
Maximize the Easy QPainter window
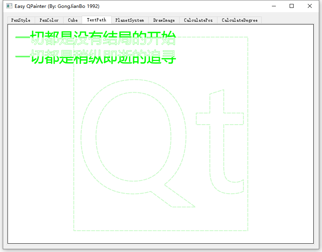[x=292, y=6]
